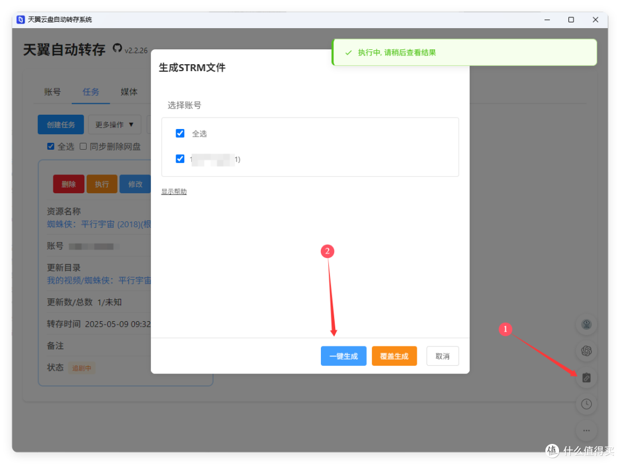Open 我的视频/蜘蛛侠 update directory link
620x464 pixels.
99,280
